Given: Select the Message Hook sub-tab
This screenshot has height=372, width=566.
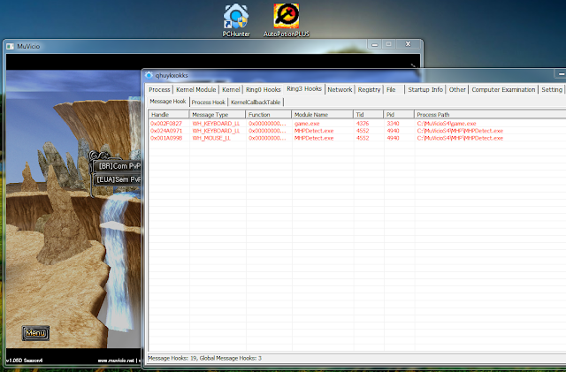Looking at the screenshot, I should pyautogui.click(x=168, y=102).
